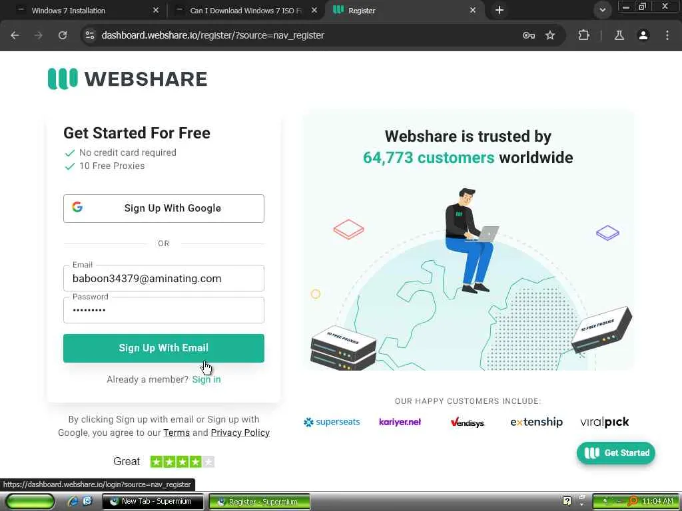The height and width of the screenshot is (511, 682).
Task: Click the Sign in link
Action: click(x=206, y=379)
